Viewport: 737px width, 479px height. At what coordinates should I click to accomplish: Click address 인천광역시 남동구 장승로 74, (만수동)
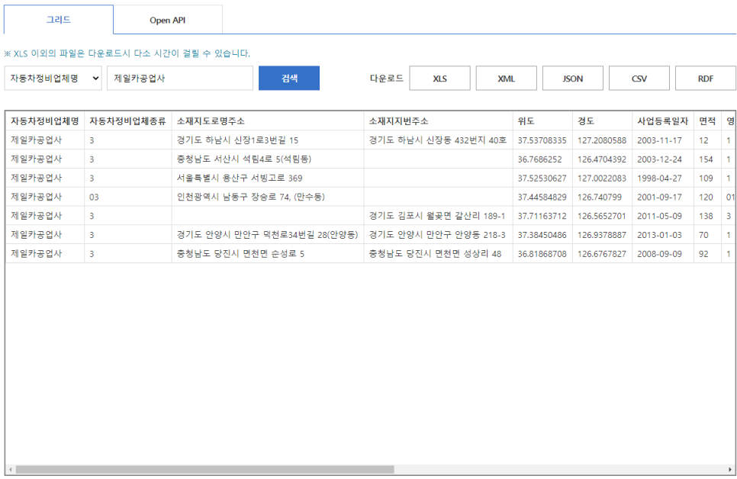pos(250,197)
